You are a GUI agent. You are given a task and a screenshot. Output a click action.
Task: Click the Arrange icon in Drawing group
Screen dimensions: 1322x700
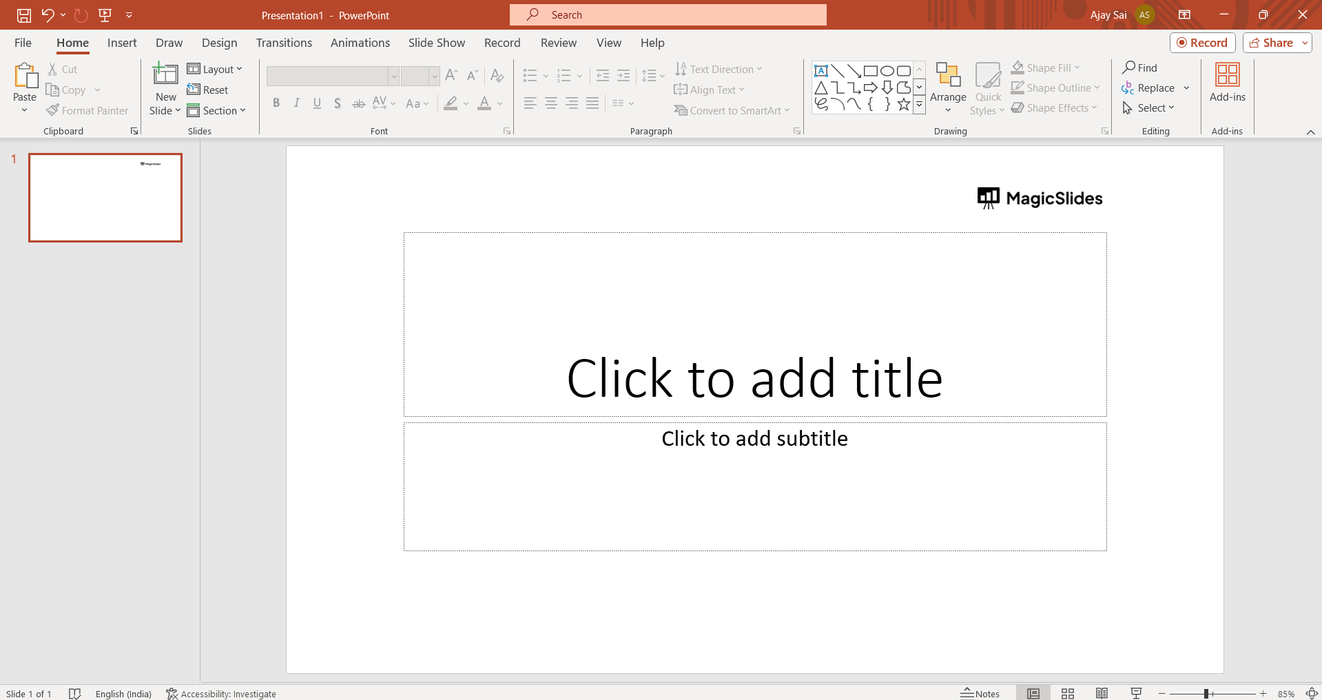point(948,75)
